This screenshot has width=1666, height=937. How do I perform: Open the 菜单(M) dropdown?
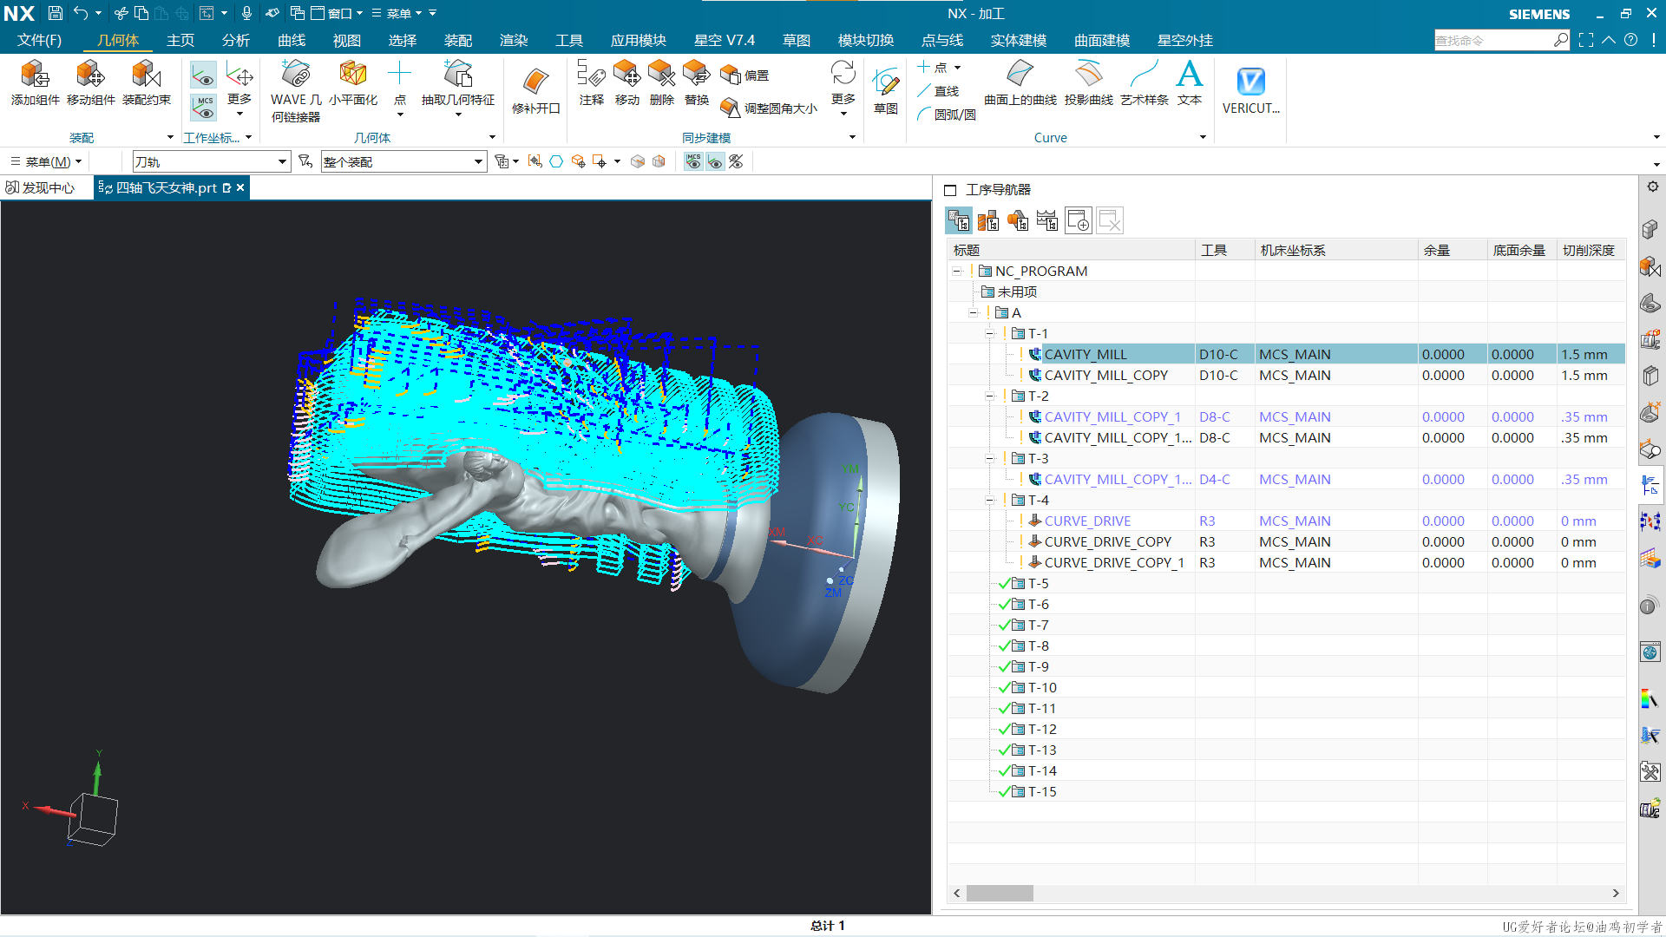tap(47, 161)
